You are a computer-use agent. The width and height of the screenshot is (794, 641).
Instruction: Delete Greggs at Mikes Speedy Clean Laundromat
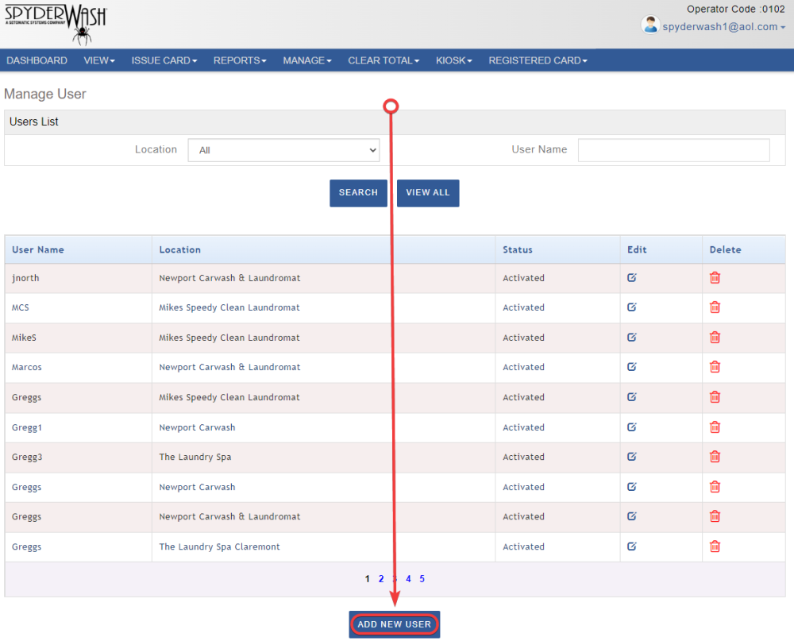click(x=715, y=397)
